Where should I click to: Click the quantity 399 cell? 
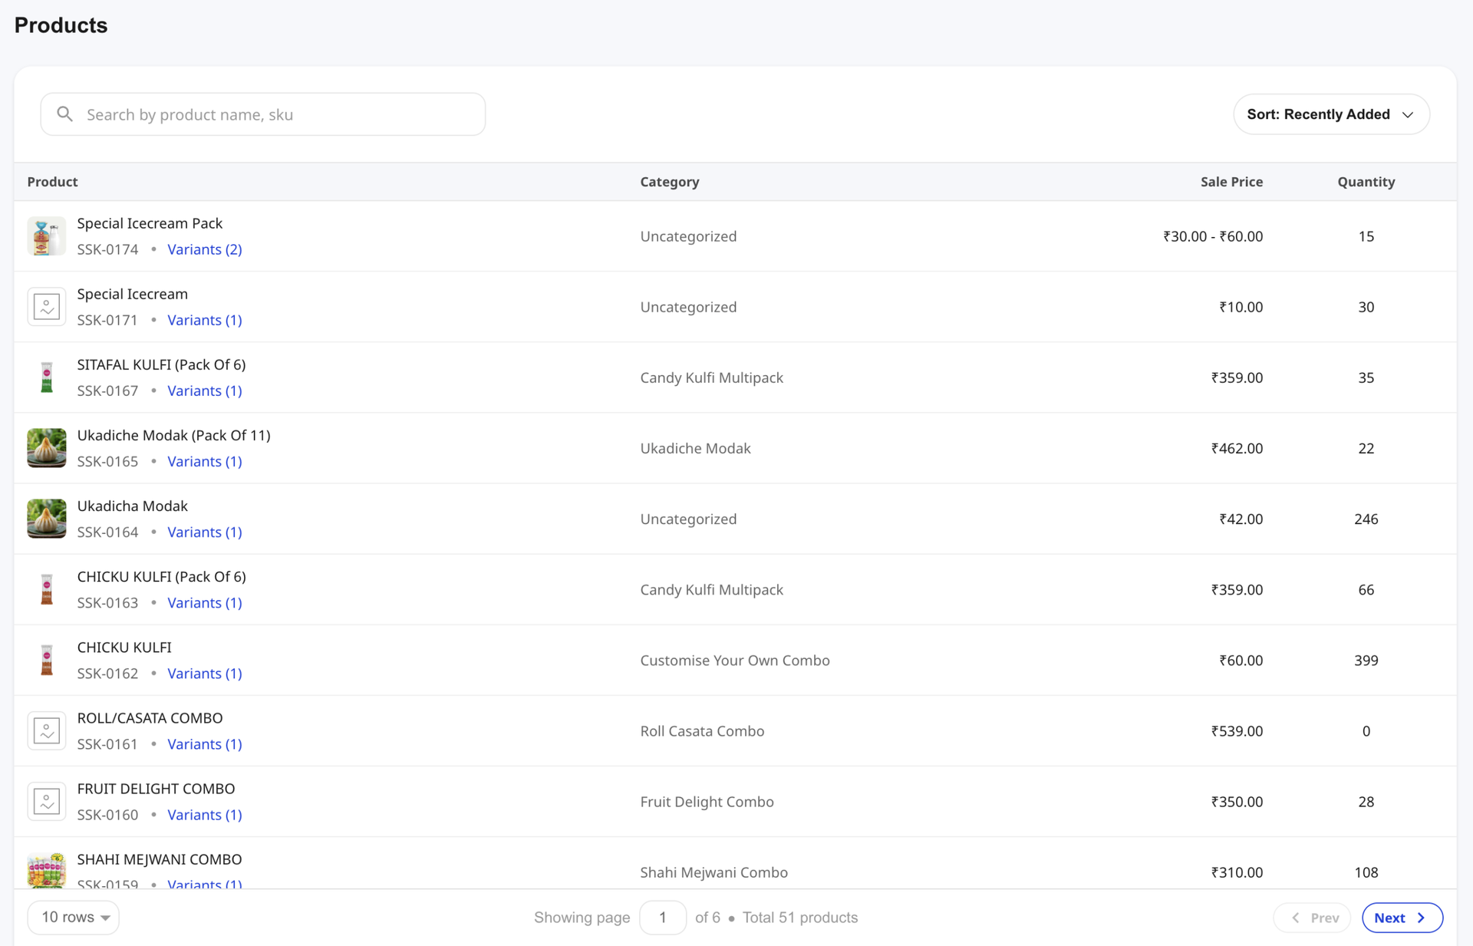click(1366, 660)
